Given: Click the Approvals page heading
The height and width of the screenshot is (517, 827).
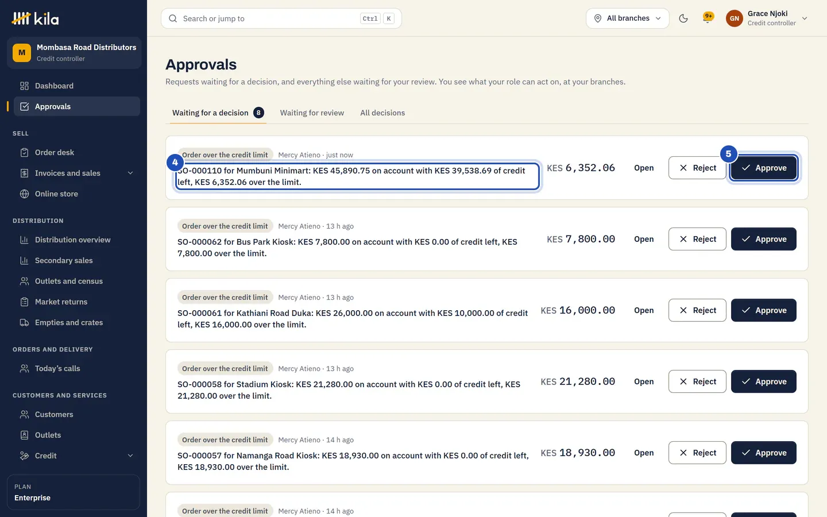Looking at the screenshot, I should [x=201, y=64].
